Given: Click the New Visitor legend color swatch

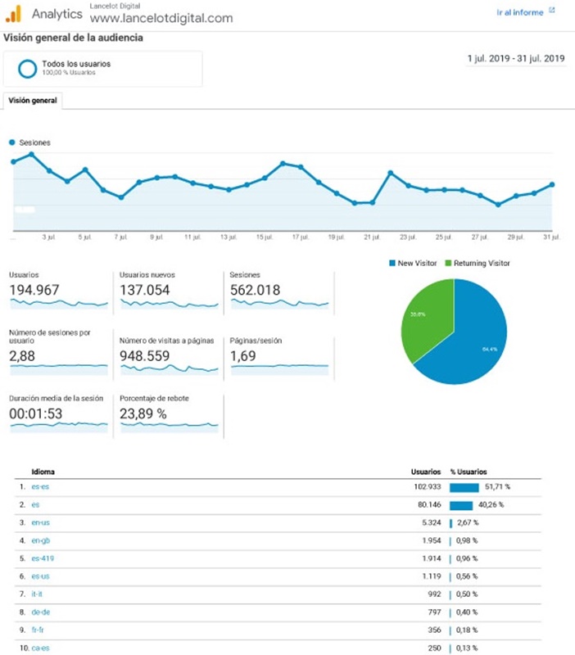Looking at the screenshot, I should click(x=393, y=263).
